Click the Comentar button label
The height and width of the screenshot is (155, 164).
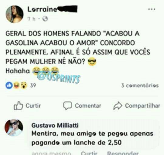(88, 106)
